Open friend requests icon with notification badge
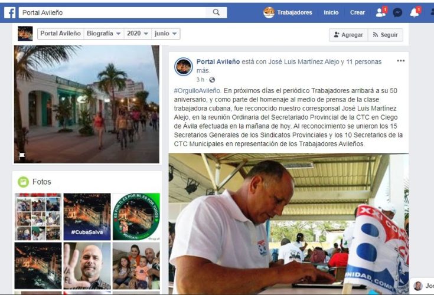 381,12
